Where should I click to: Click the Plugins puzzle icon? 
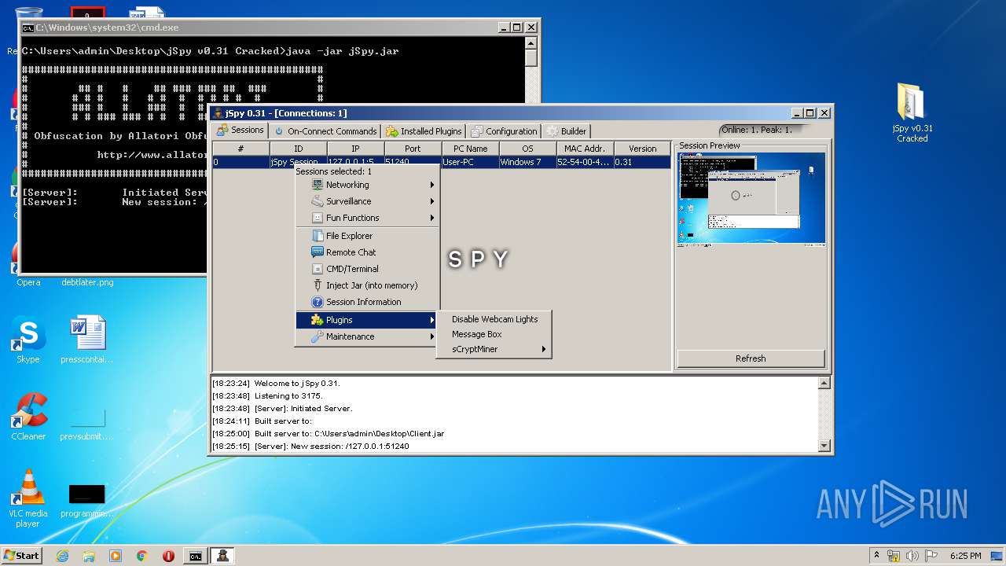click(318, 320)
